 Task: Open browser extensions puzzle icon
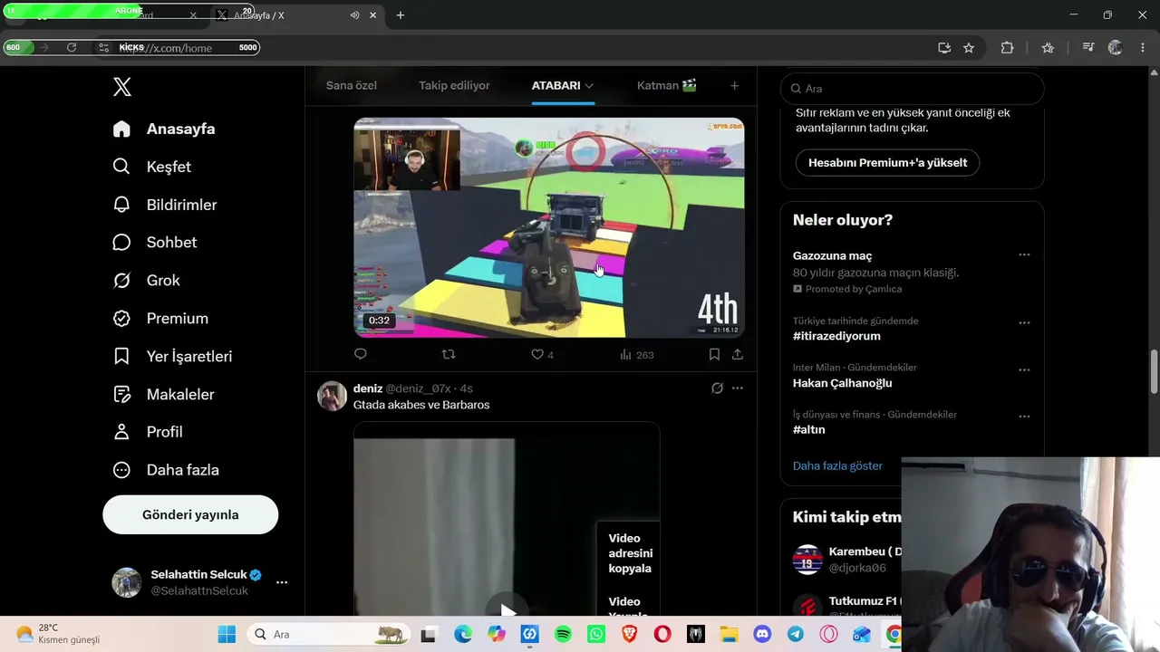point(1007,48)
